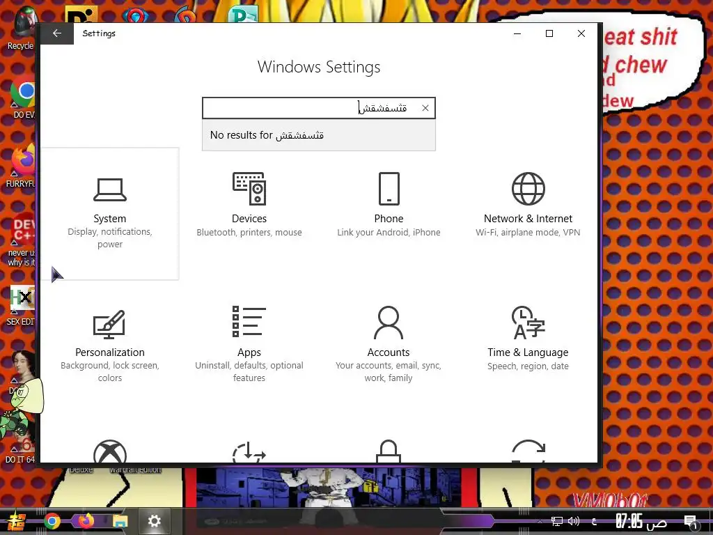Select Settings gear in the taskbar

154,521
